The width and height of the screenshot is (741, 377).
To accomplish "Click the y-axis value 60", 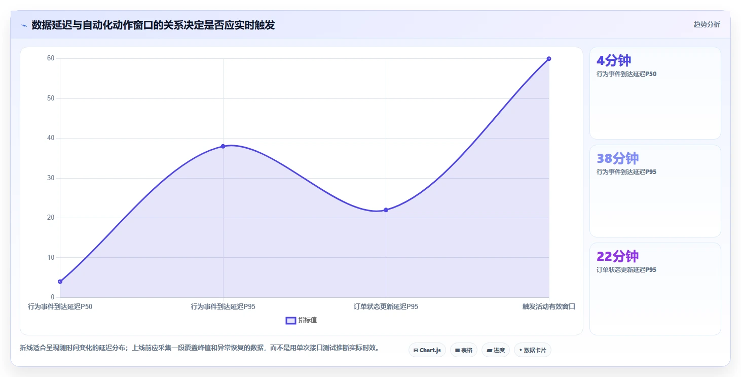I will 51,58.
